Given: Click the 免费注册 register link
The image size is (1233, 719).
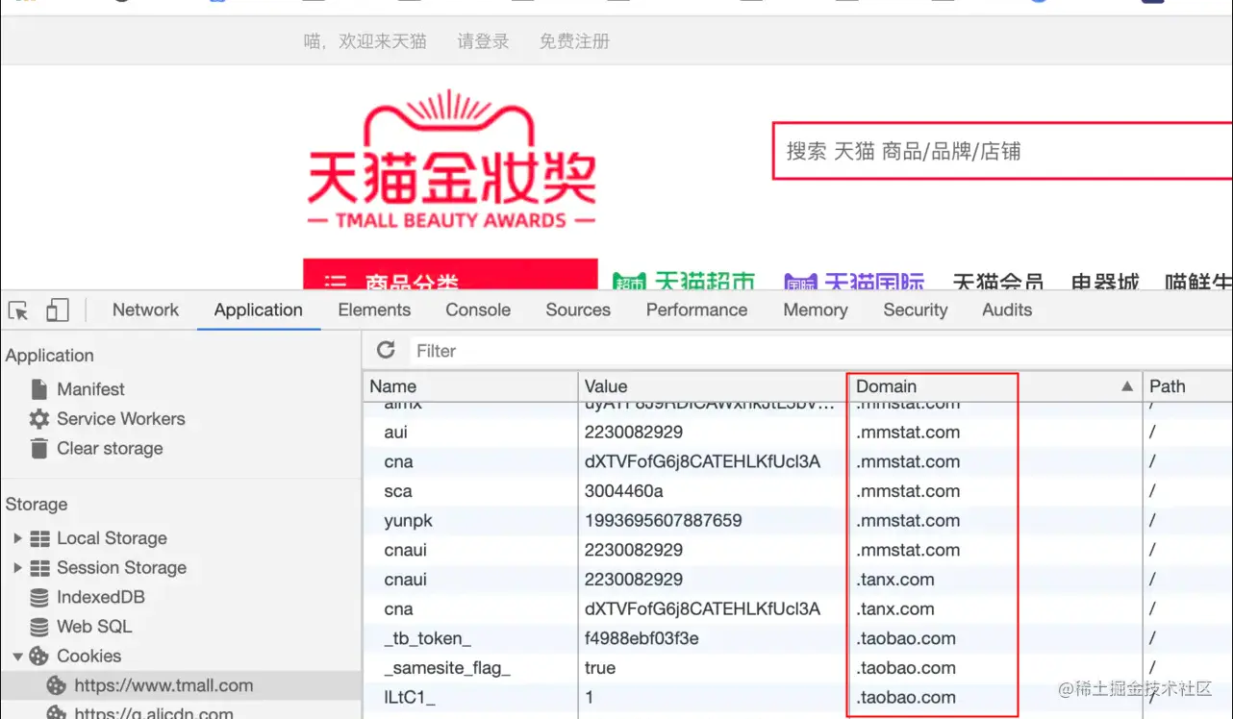Looking at the screenshot, I should (x=574, y=41).
